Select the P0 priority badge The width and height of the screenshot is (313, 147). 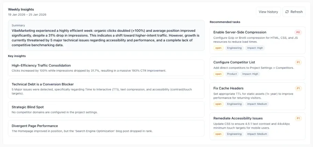pyautogui.click(x=298, y=32)
